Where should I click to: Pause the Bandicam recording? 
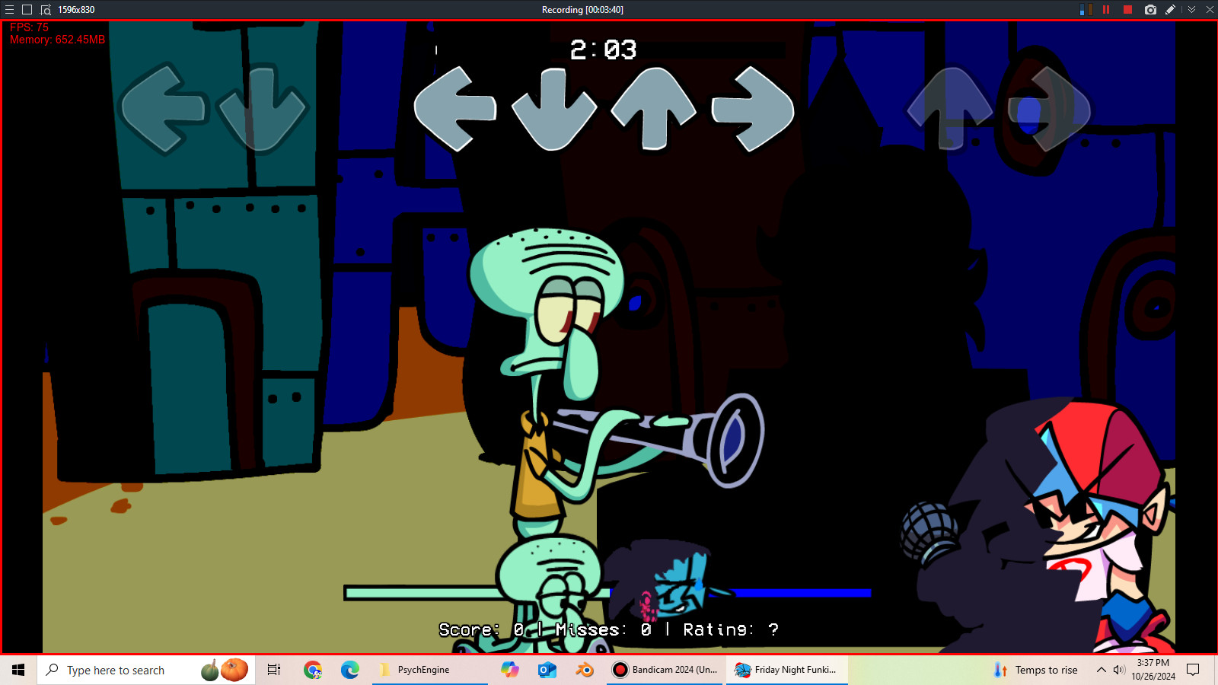click(x=1106, y=10)
